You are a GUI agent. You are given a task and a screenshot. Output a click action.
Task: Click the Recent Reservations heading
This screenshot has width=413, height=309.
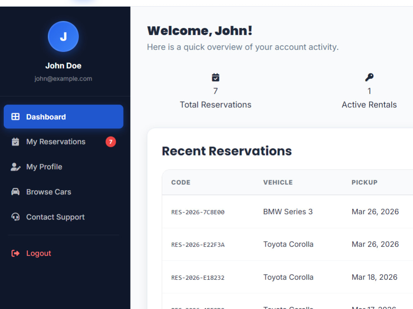[227, 151]
